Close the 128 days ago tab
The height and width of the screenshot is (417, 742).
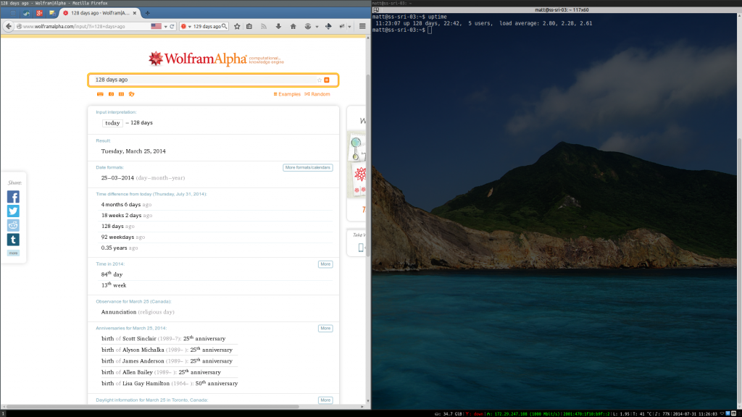134,13
